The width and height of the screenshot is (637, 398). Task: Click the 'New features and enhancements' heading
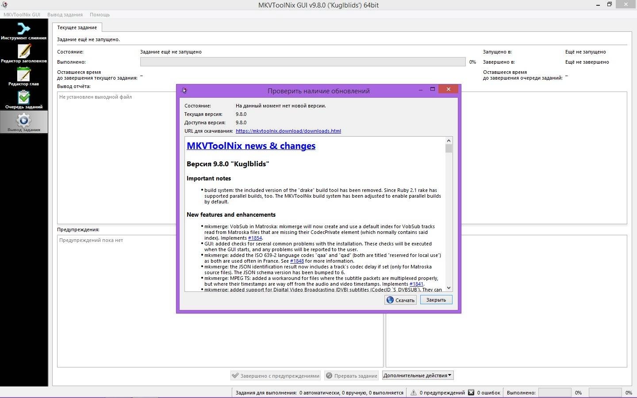point(231,215)
